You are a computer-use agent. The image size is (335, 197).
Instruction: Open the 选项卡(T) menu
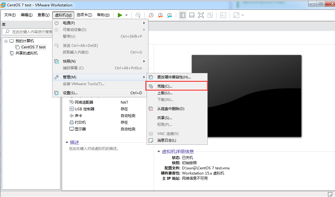point(84,15)
